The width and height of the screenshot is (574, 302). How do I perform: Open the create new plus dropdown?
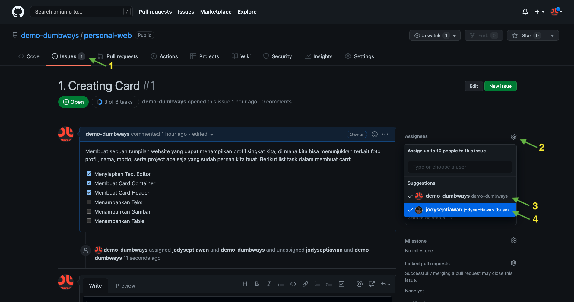[x=539, y=12]
